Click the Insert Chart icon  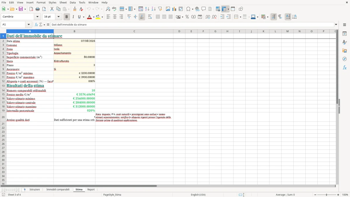(x=174, y=9)
